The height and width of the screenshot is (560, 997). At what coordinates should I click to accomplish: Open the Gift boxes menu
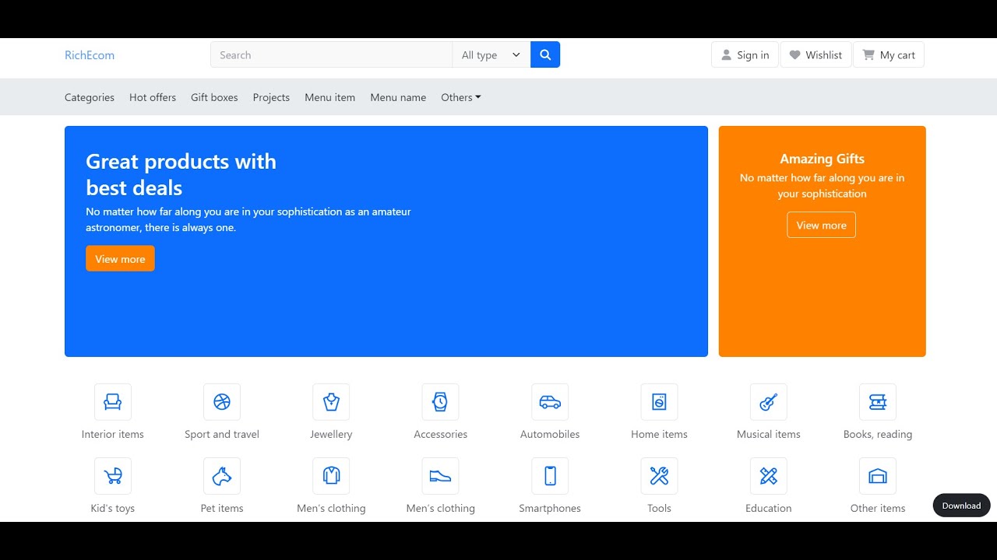click(x=214, y=97)
